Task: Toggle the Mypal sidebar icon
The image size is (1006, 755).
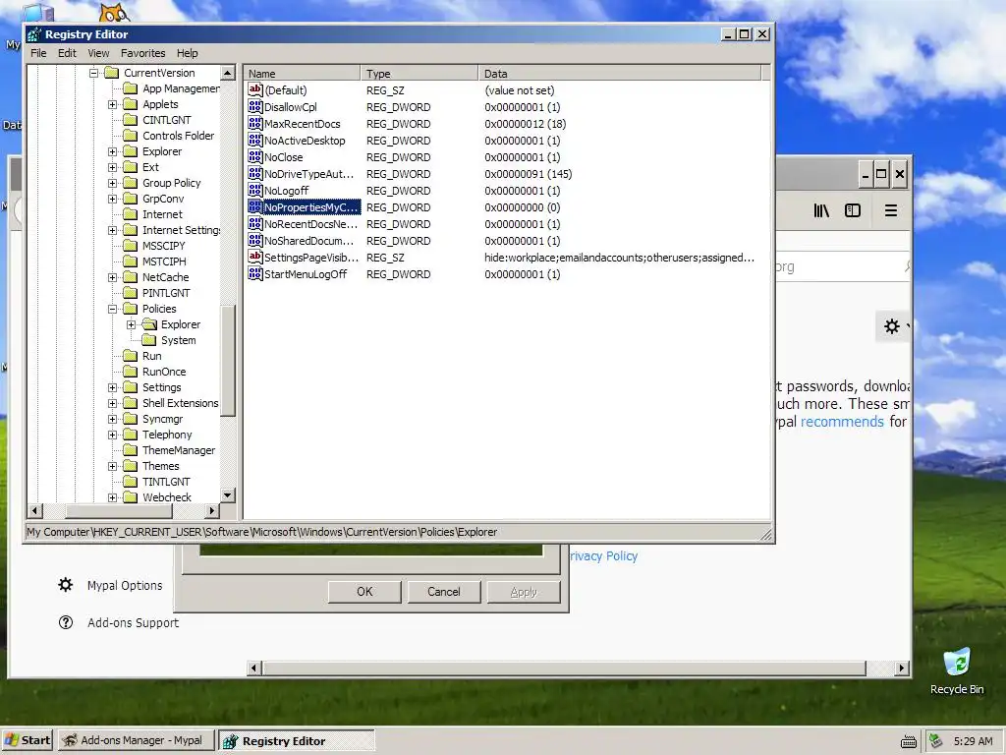Action: [x=853, y=210]
